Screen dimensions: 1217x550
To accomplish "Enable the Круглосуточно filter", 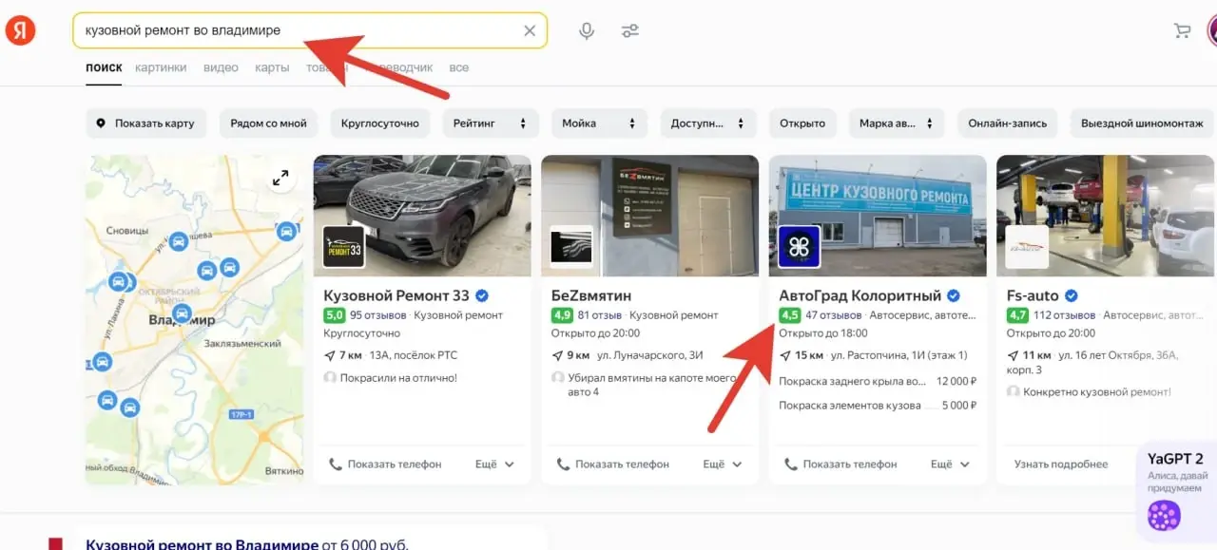I will pyautogui.click(x=380, y=123).
